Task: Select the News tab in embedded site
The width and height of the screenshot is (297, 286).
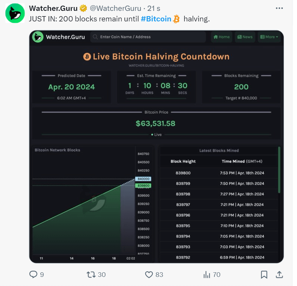Action: point(245,37)
